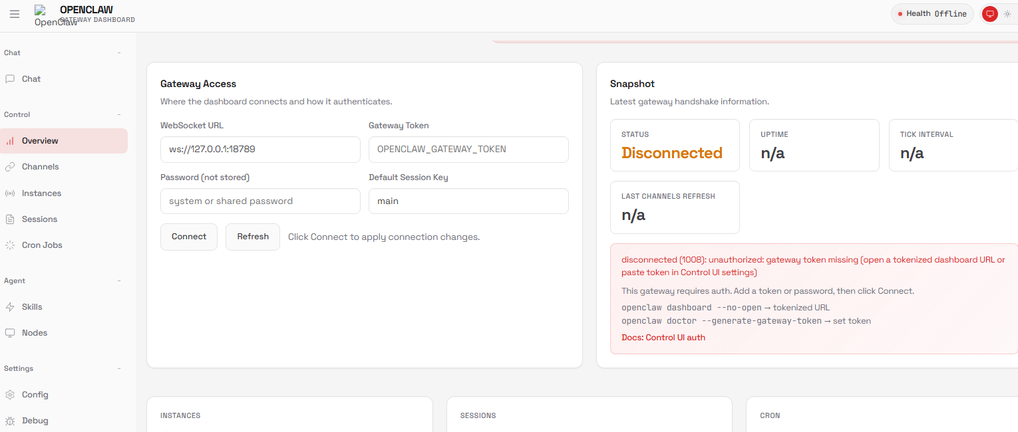Collapse the Control sidebar section
The image size is (1018, 432).
click(x=119, y=114)
